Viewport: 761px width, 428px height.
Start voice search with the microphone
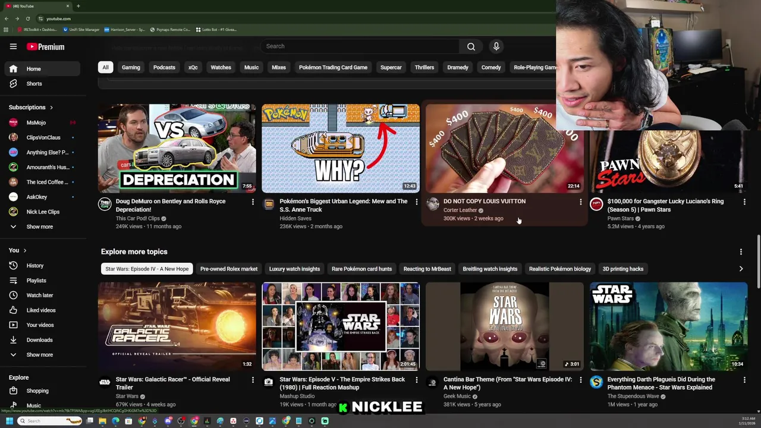point(496,46)
